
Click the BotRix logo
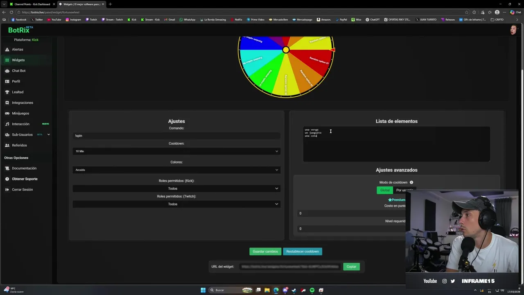pyautogui.click(x=20, y=30)
